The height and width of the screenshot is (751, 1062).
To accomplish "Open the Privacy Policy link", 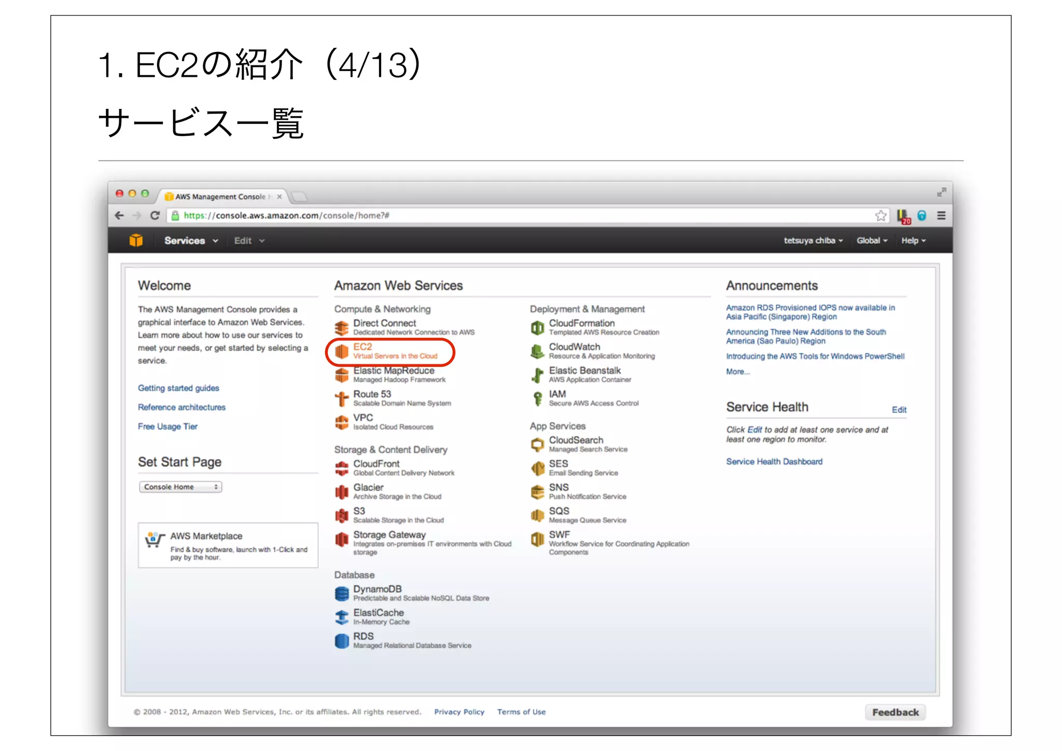I will [459, 712].
